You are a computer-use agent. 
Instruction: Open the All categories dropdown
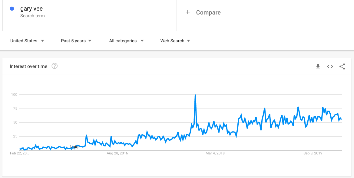(x=127, y=41)
